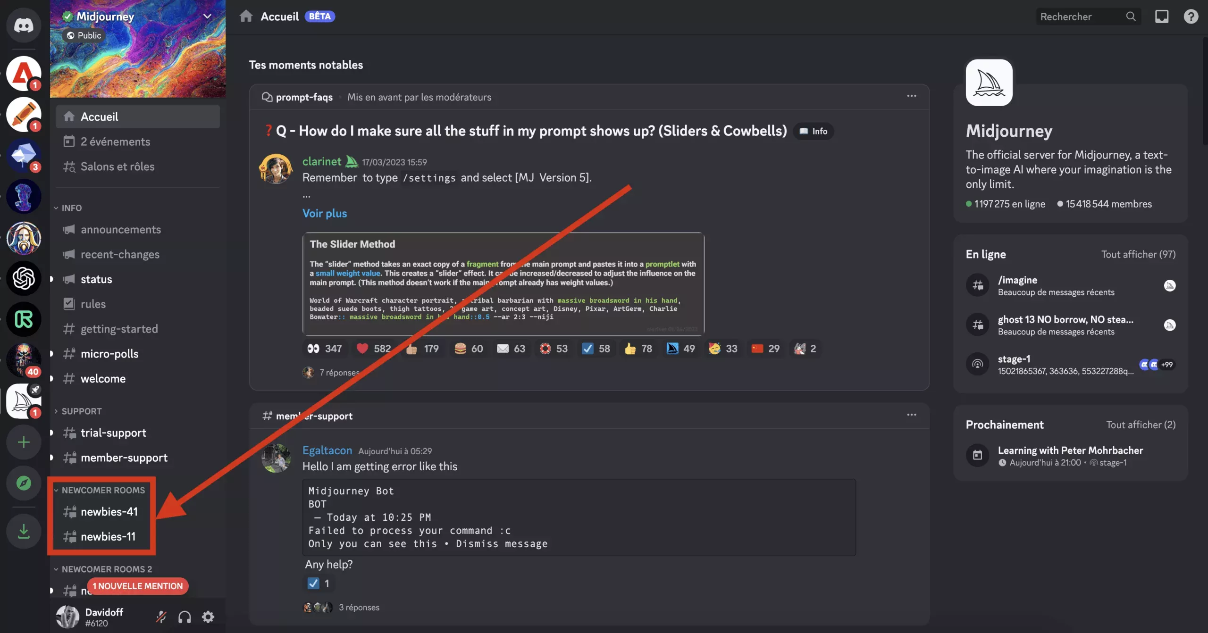Open the green R server icon
This screenshot has width=1208, height=633.
[24, 319]
